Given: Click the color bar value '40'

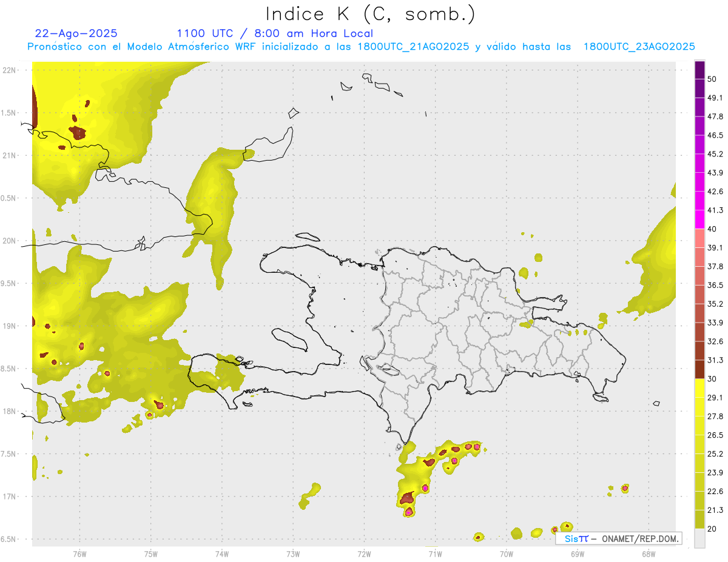Looking at the screenshot, I should 713,229.
